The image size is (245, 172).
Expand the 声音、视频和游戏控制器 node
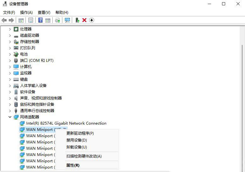[x=10, y=98]
